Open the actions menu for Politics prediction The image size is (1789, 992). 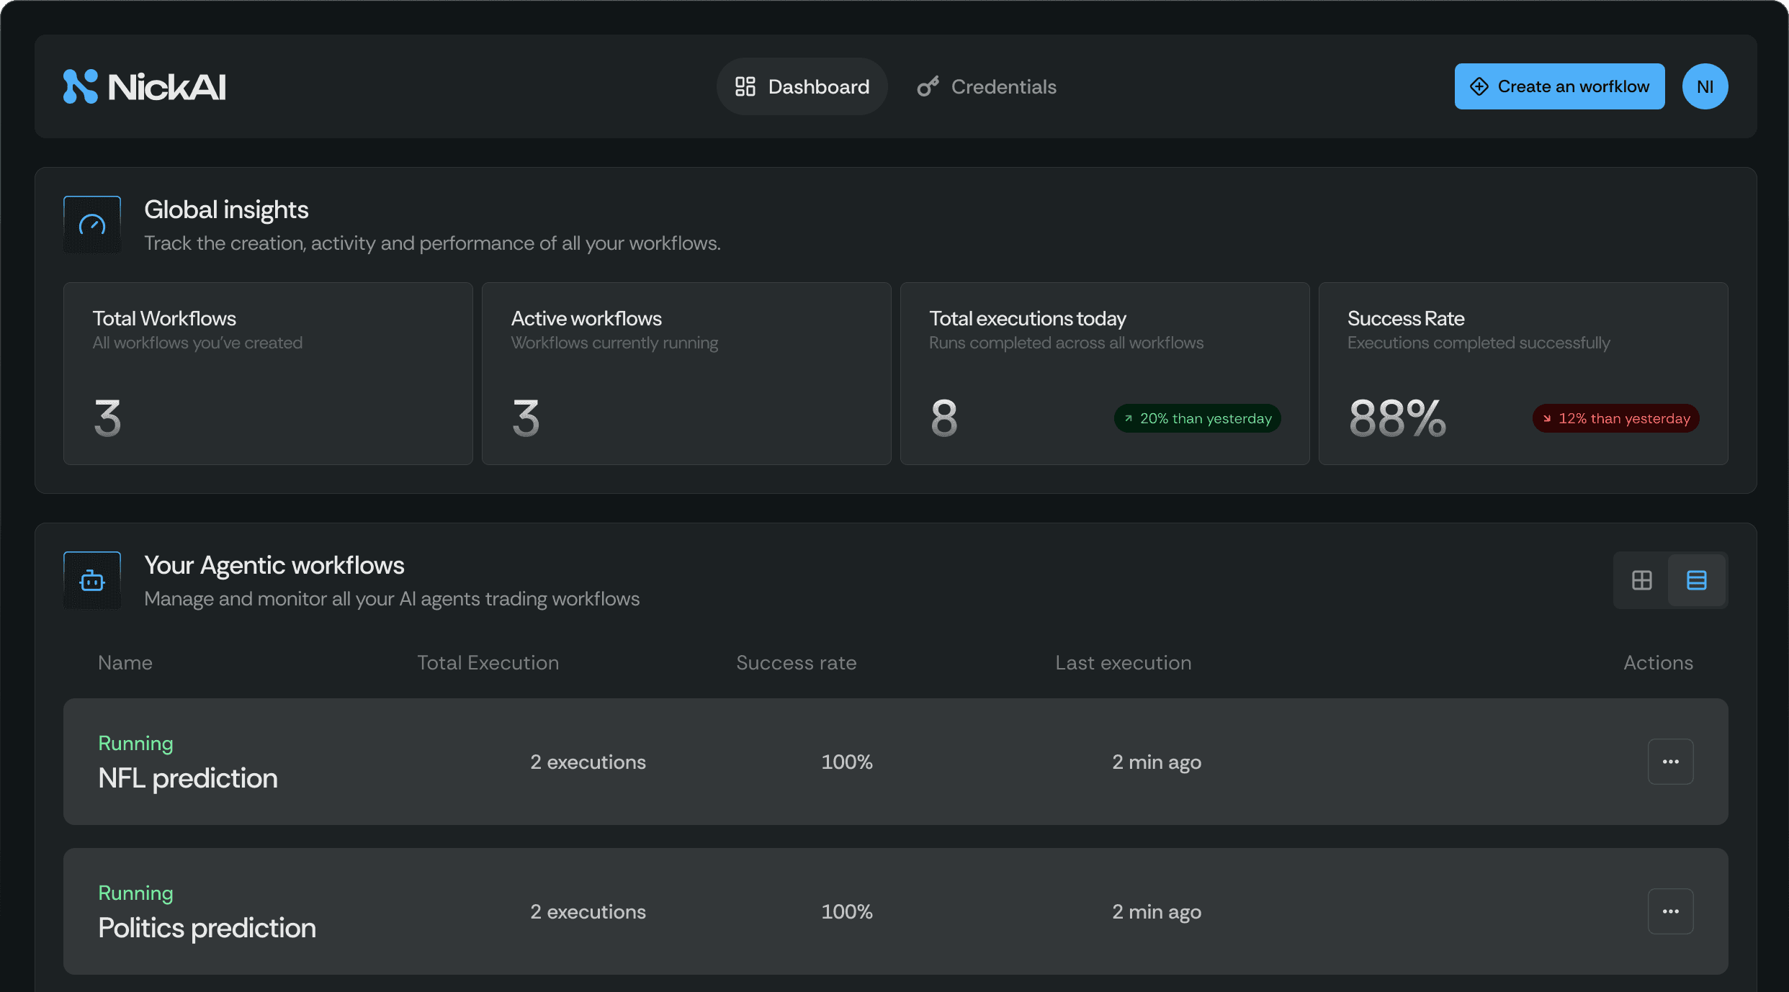tap(1670, 911)
